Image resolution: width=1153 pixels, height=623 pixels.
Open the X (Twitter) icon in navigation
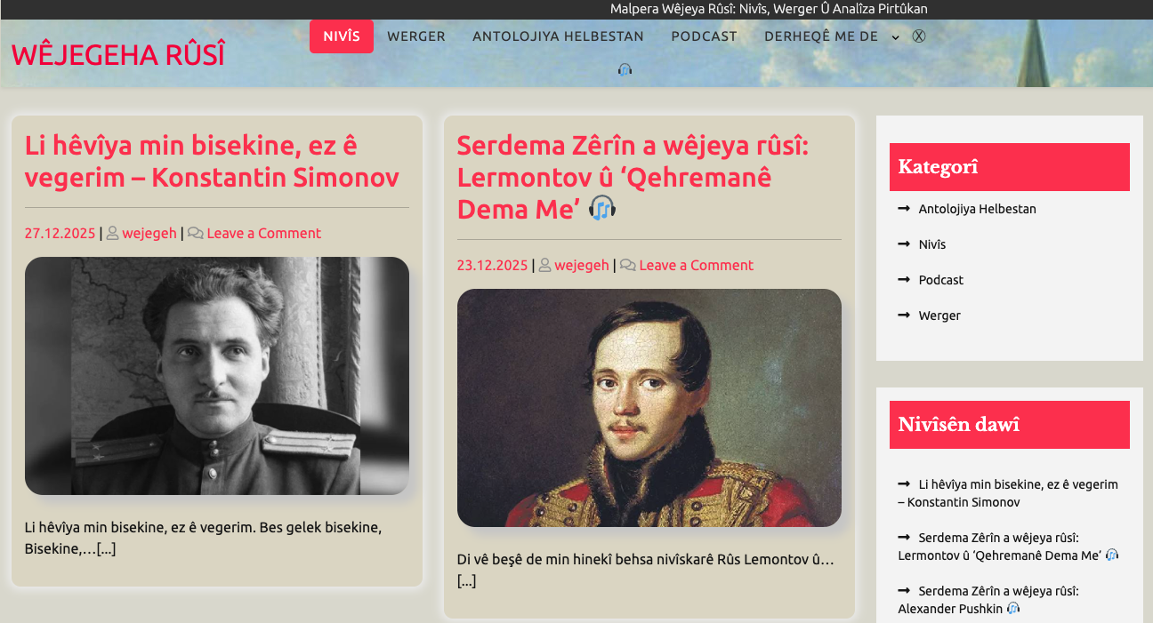(919, 36)
